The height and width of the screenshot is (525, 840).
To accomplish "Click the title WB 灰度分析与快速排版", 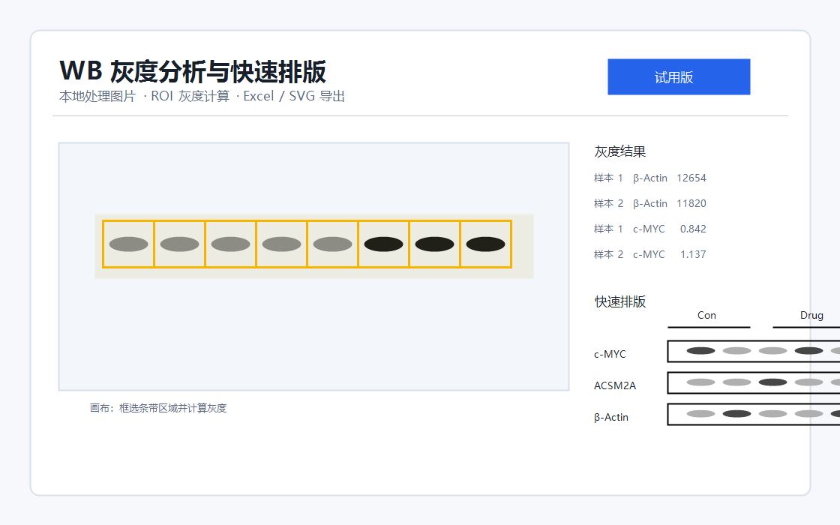I will coord(193,71).
